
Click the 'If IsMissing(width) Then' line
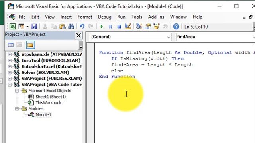[147, 58]
